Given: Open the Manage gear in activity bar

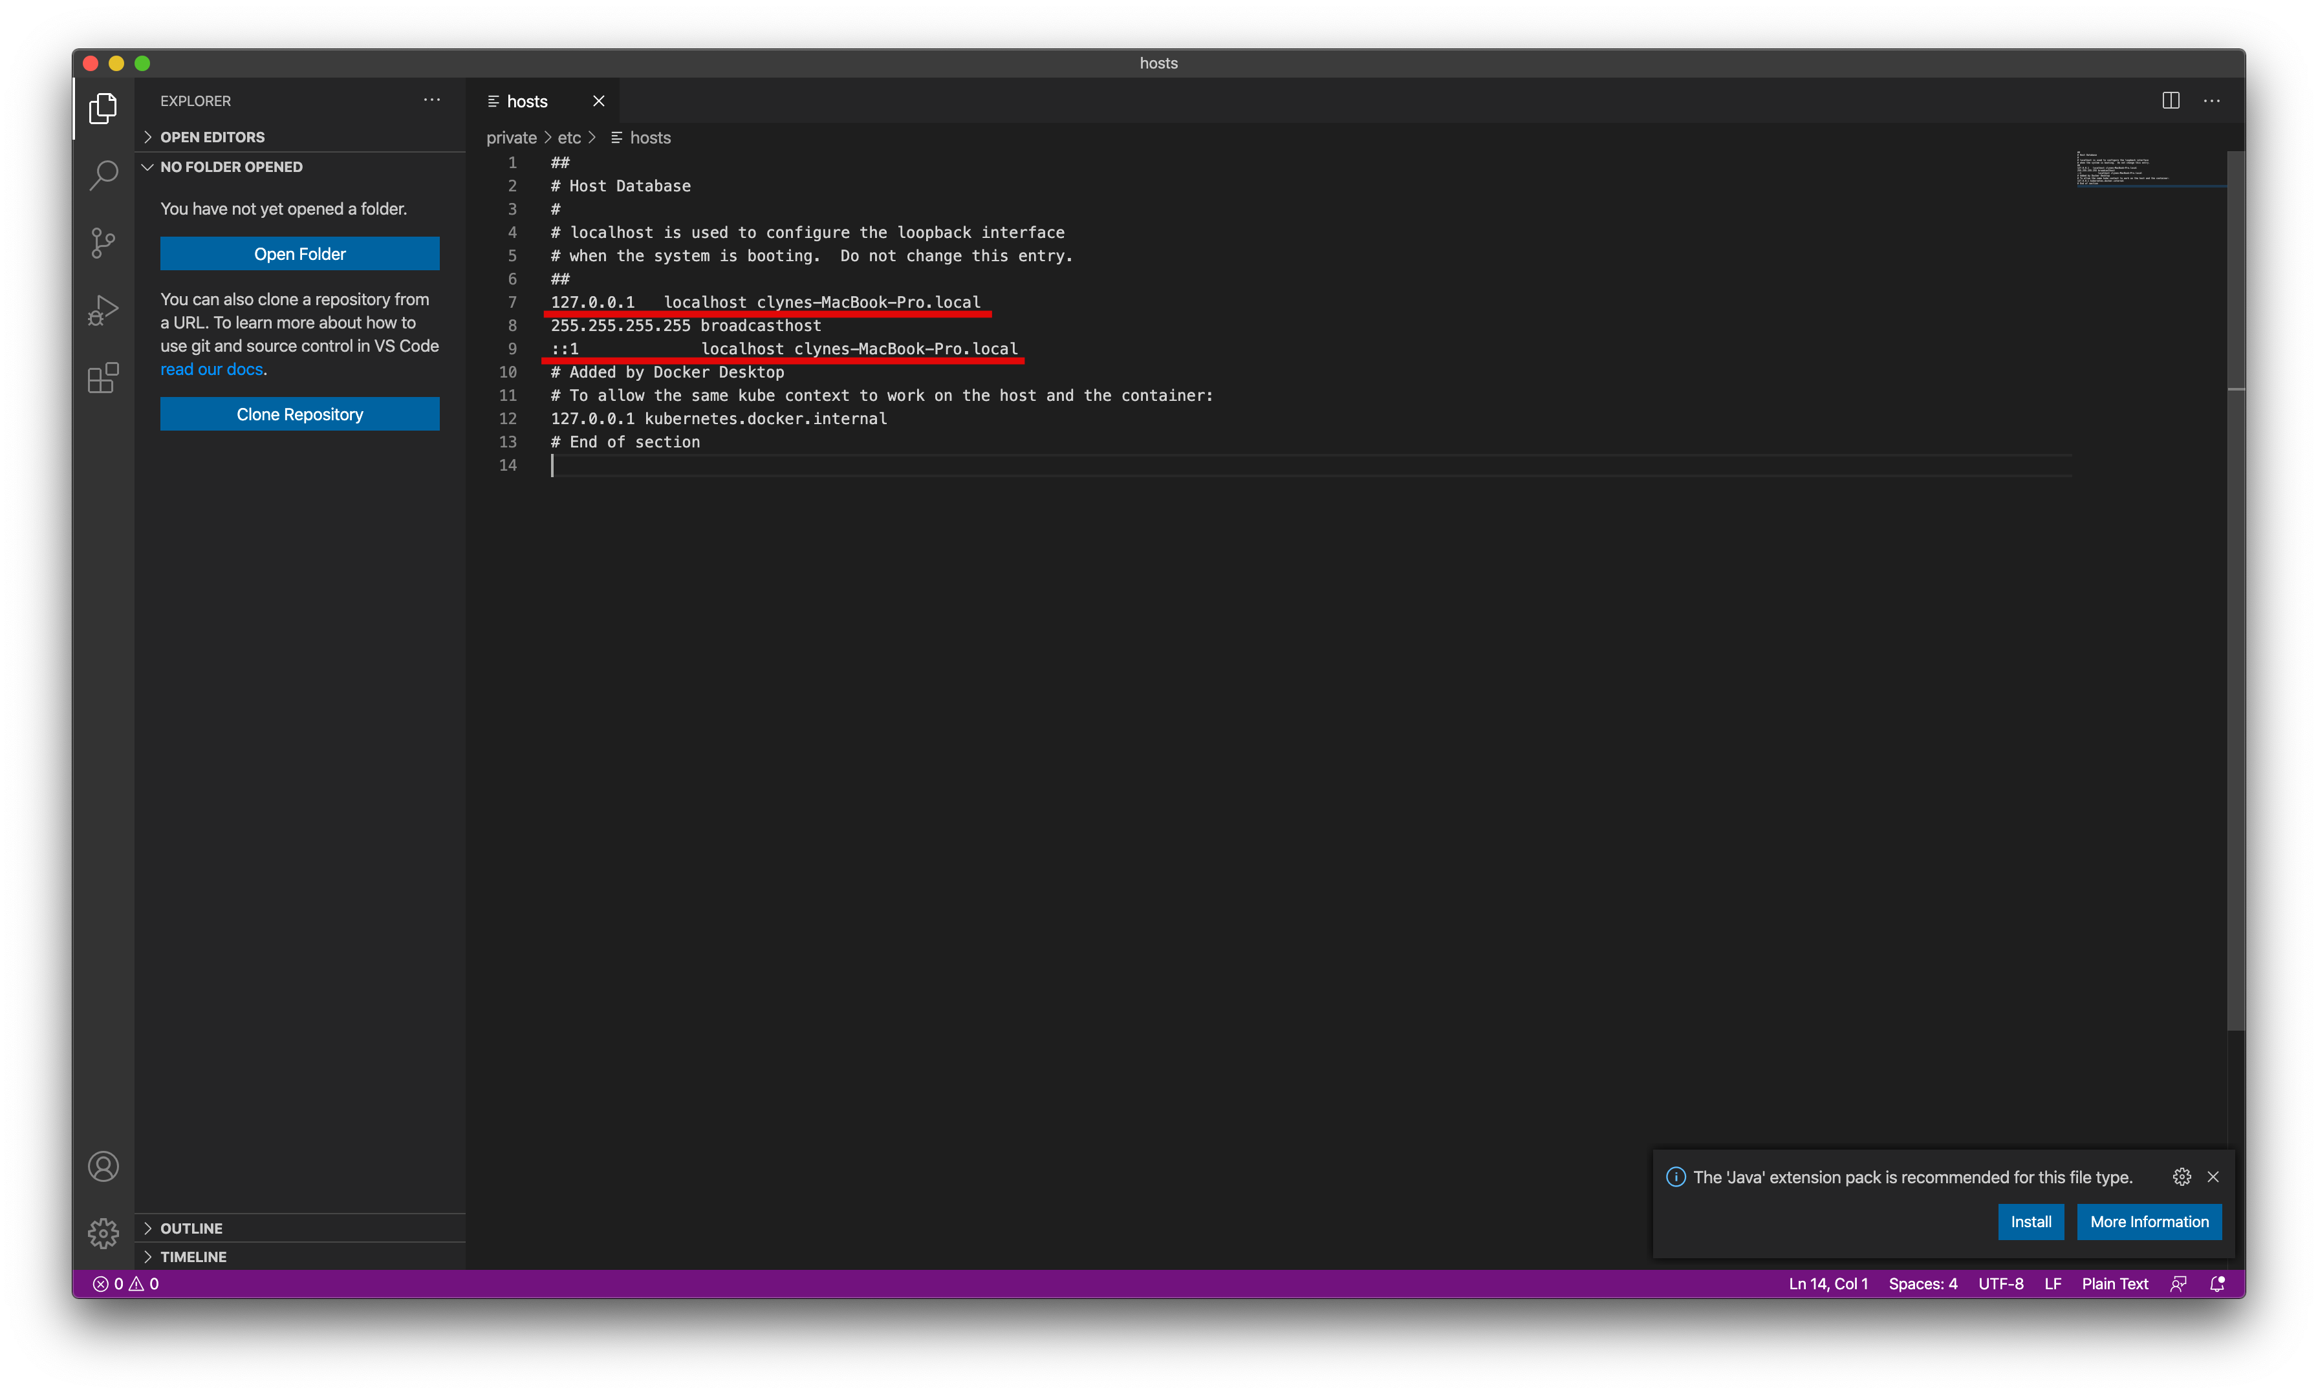Looking at the screenshot, I should coord(103,1232).
